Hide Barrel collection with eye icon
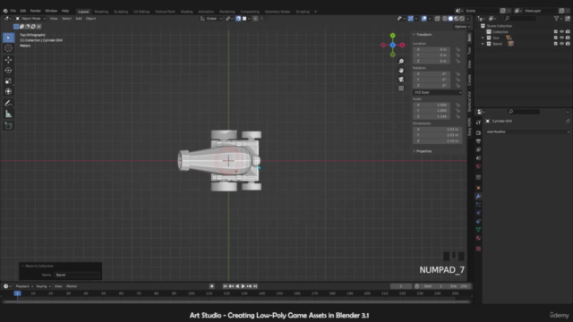The height and width of the screenshot is (322, 573). 561,44
